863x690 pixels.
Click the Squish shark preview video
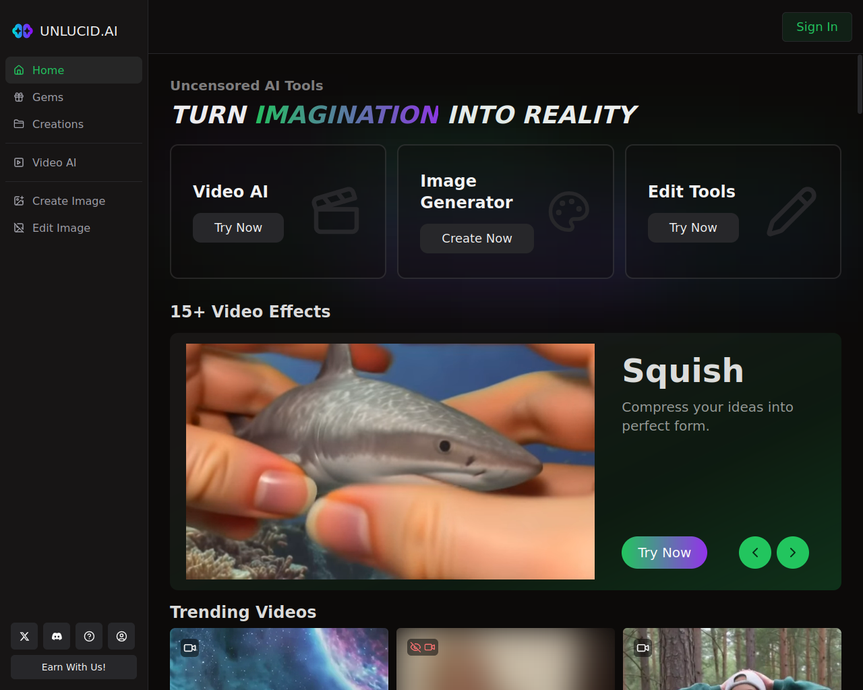390,462
